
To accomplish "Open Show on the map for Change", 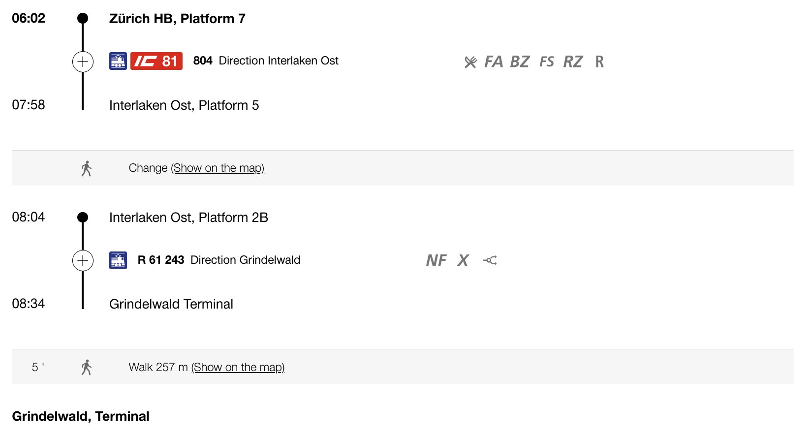I will point(218,168).
